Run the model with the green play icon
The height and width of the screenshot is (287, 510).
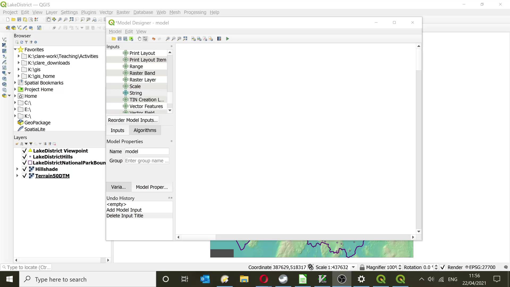[x=227, y=39]
